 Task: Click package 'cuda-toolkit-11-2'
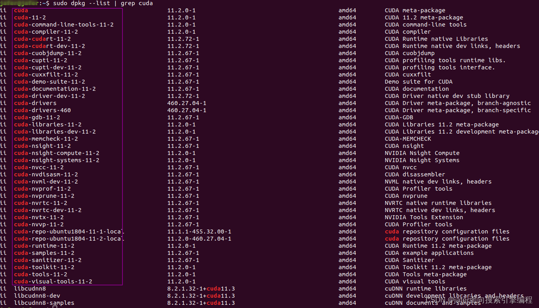44,267
